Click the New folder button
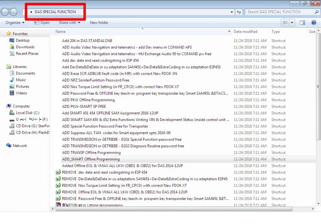Image resolution: width=321 pixels, height=224 pixels. click(99, 22)
